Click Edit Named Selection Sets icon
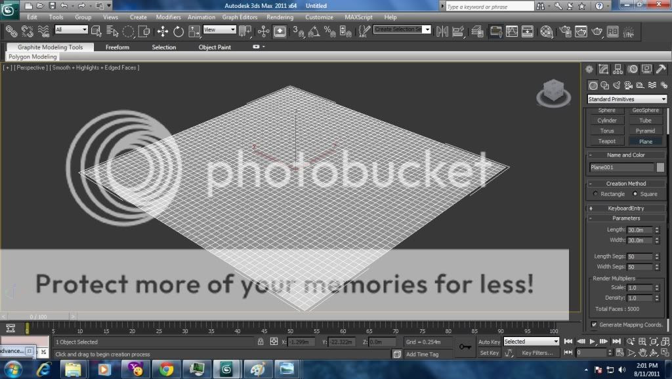This screenshot has width=672, height=379. [364, 31]
